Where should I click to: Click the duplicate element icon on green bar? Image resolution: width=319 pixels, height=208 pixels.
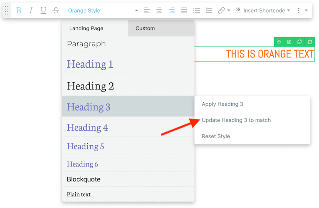click(299, 42)
